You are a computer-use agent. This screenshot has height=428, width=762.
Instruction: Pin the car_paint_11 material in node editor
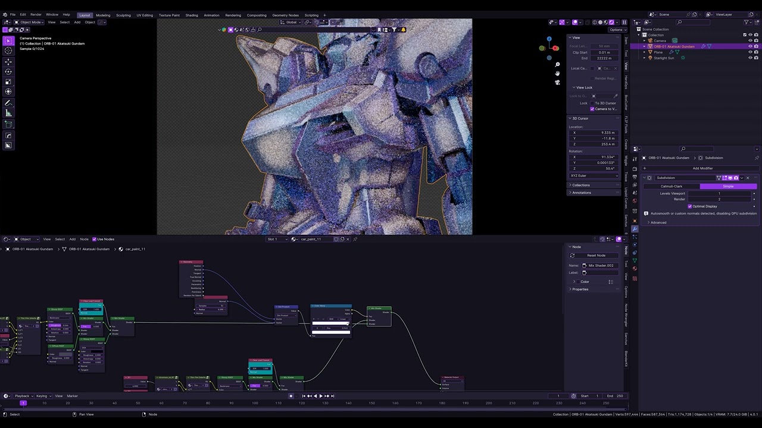coord(355,239)
